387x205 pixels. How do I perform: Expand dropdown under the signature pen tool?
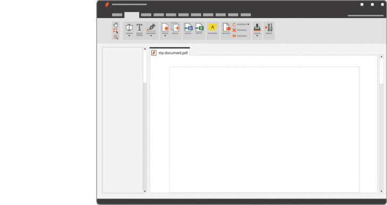point(151,36)
